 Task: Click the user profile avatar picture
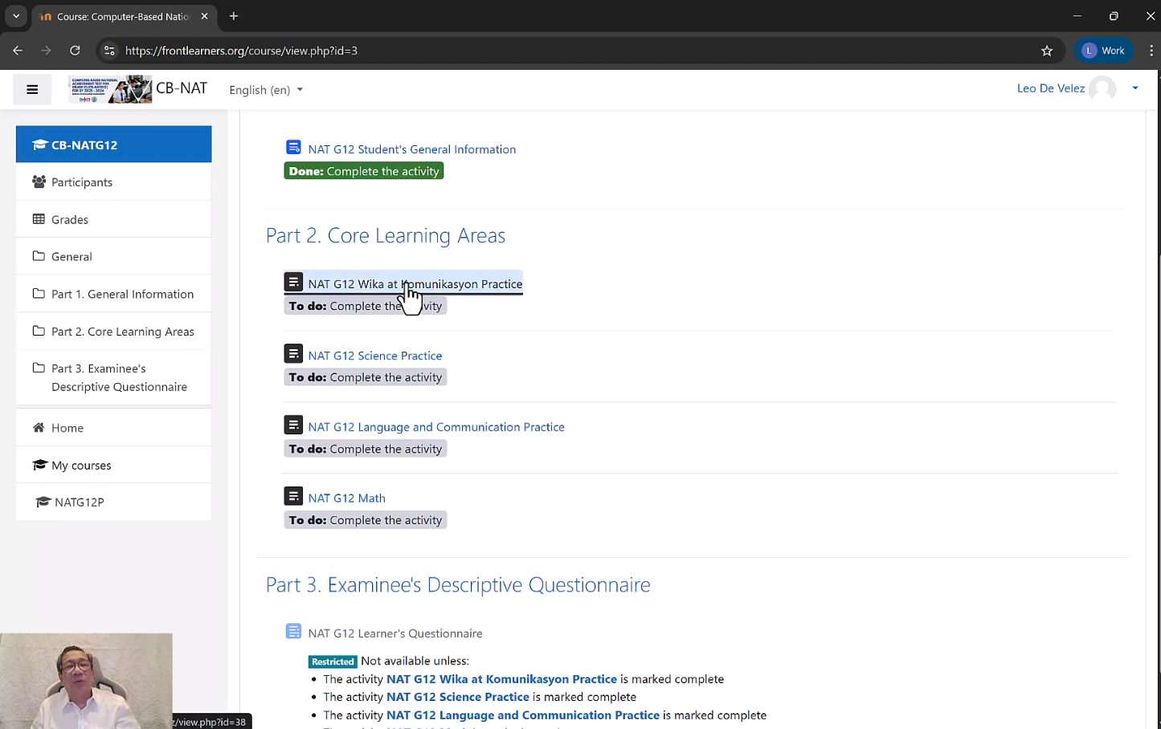(1102, 88)
